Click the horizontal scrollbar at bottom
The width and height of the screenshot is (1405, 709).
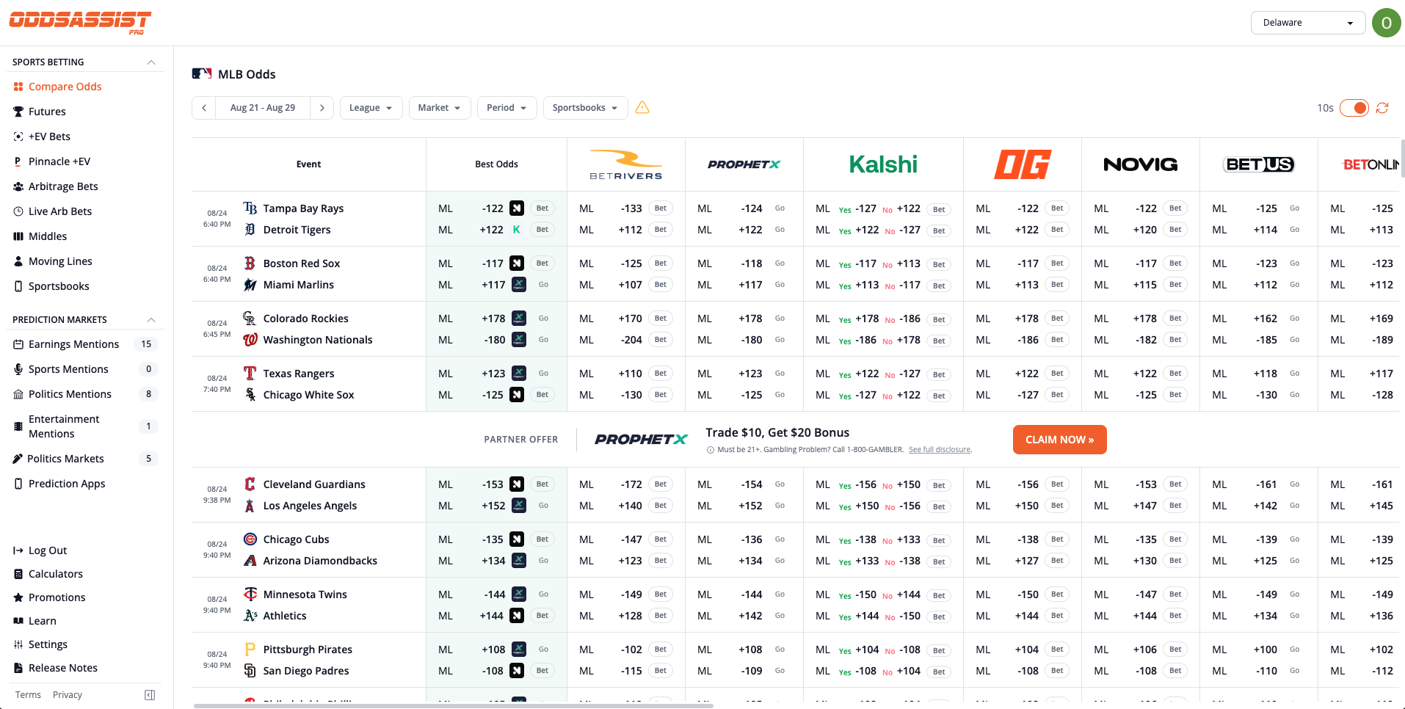(x=453, y=706)
